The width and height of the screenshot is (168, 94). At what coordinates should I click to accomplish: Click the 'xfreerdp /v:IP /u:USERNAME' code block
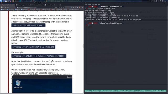point(33,47)
